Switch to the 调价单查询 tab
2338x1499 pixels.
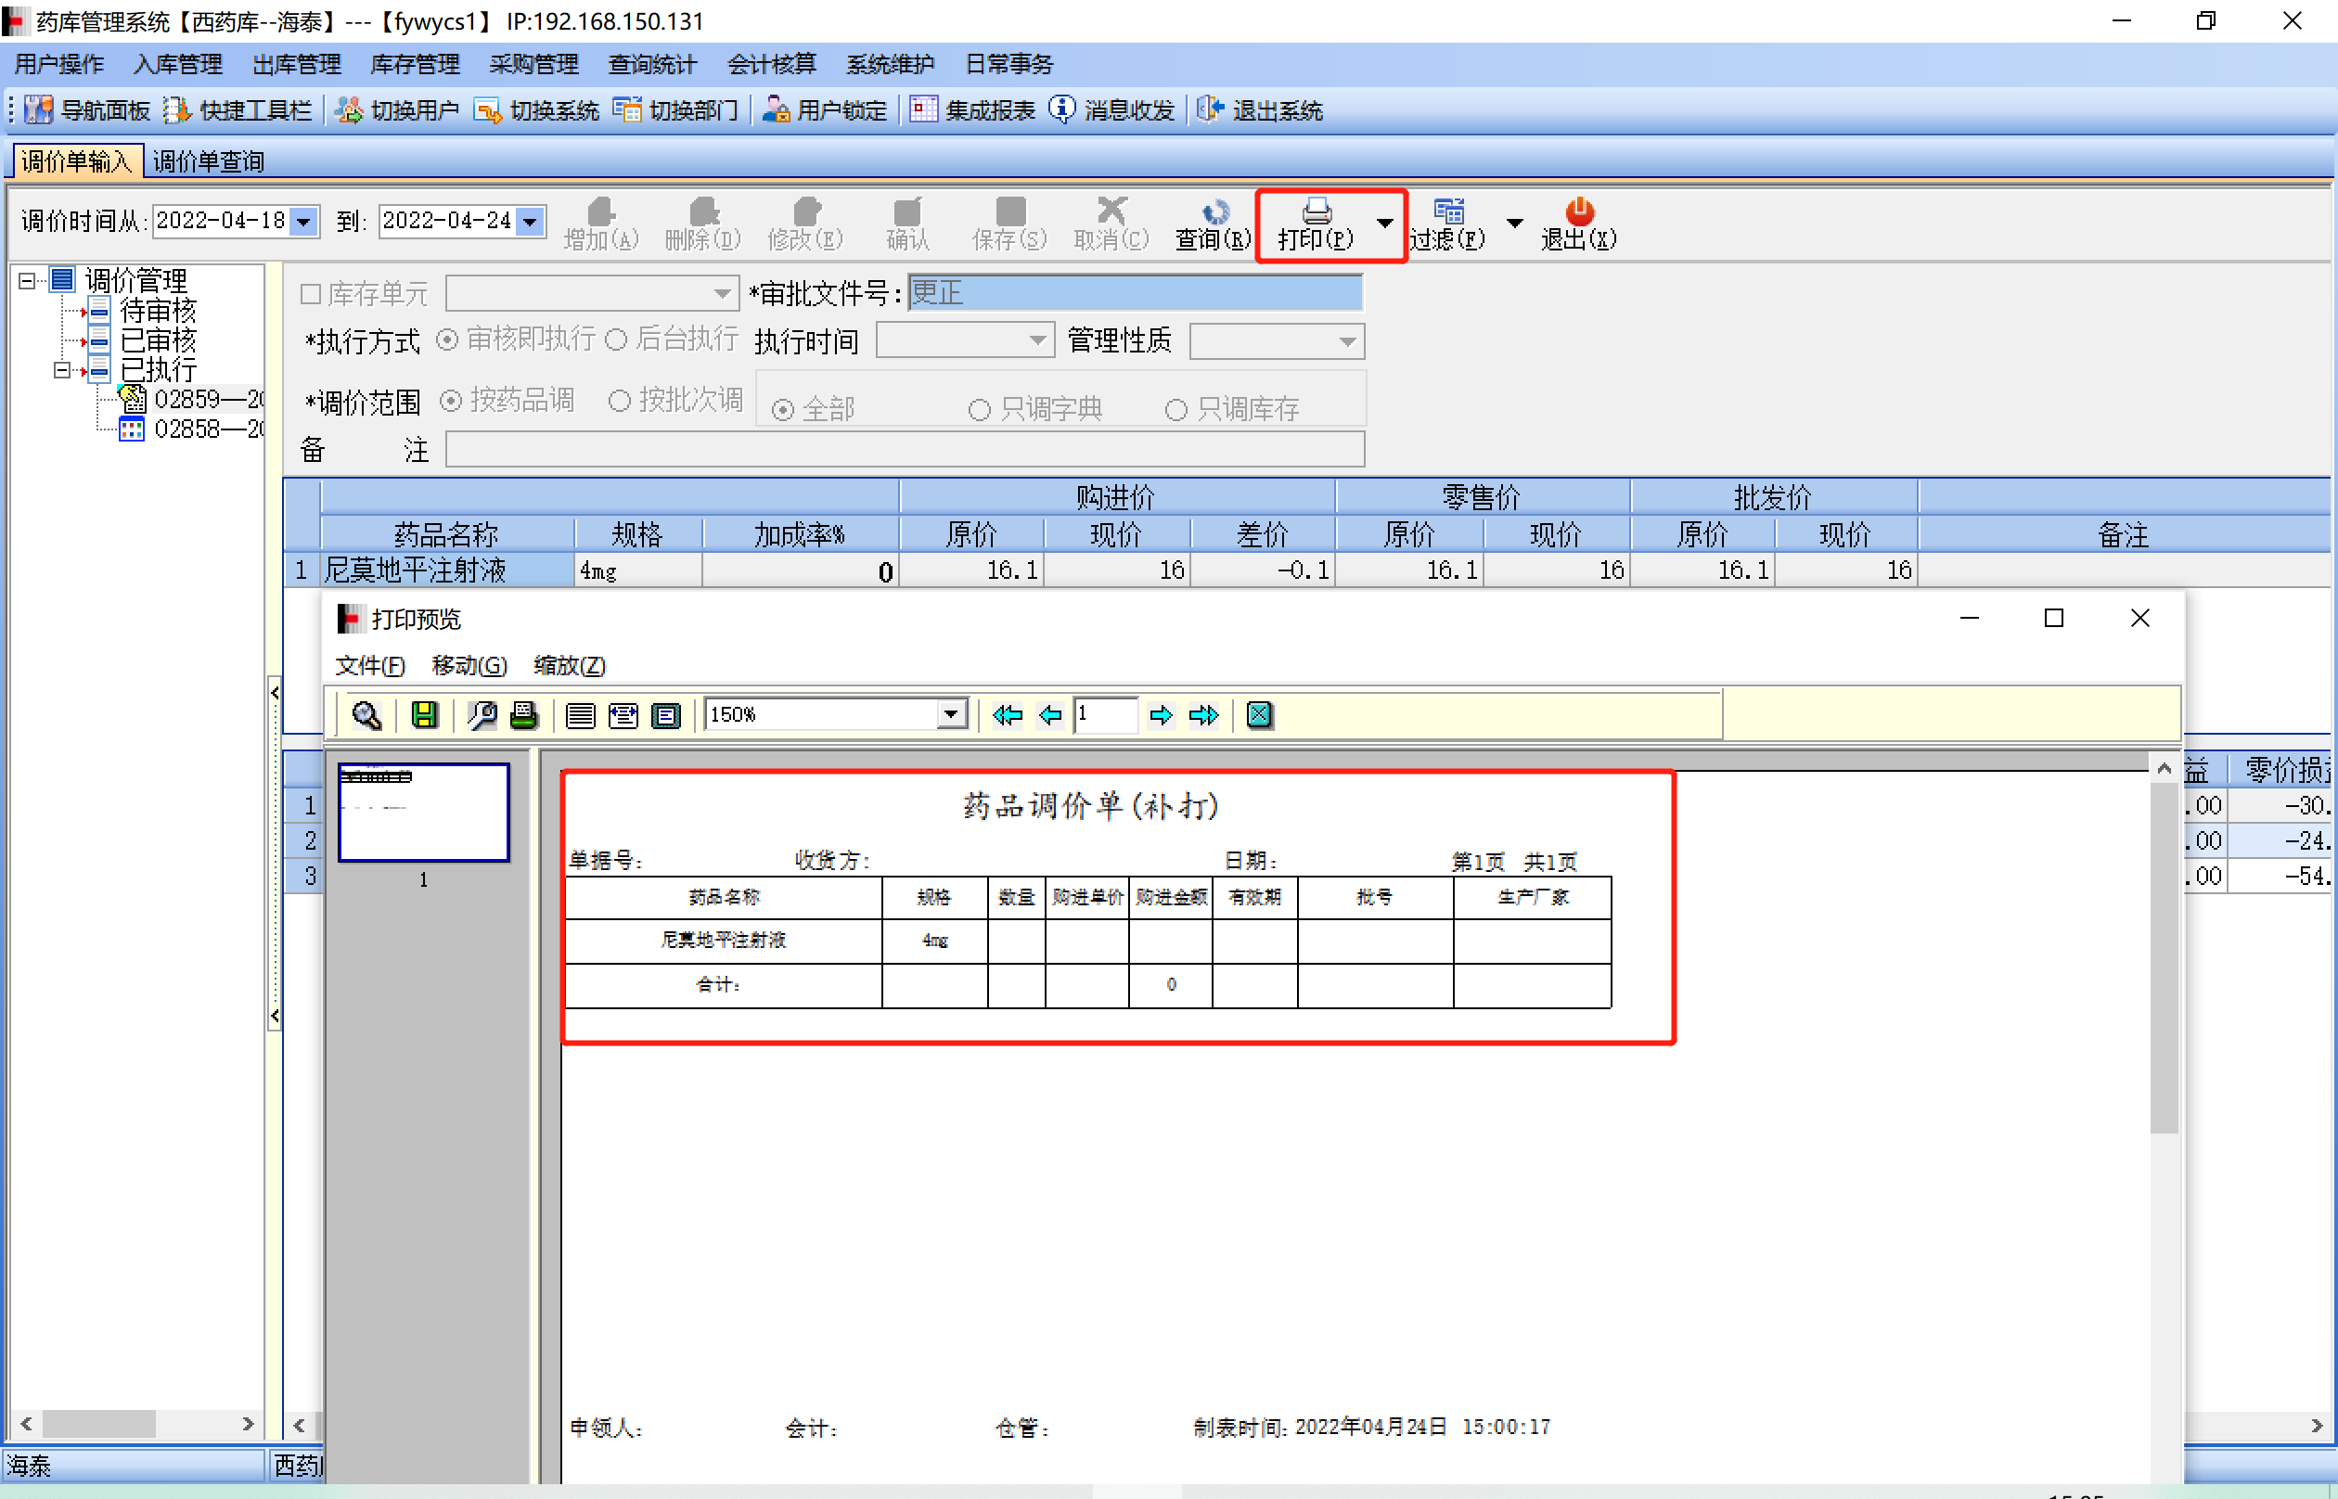209,160
